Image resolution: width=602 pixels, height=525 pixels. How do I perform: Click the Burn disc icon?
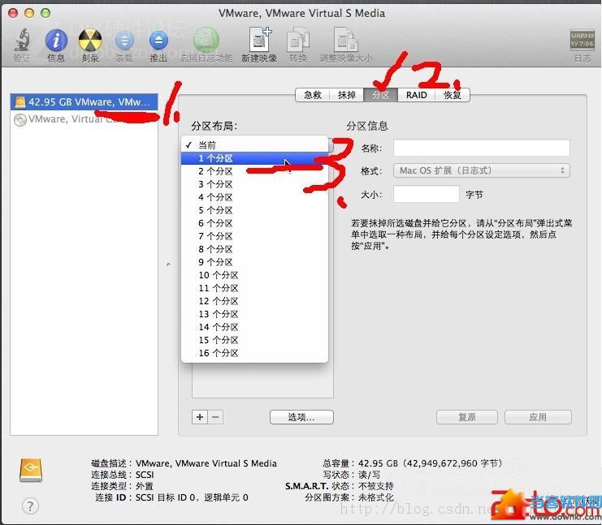[x=90, y=41]
